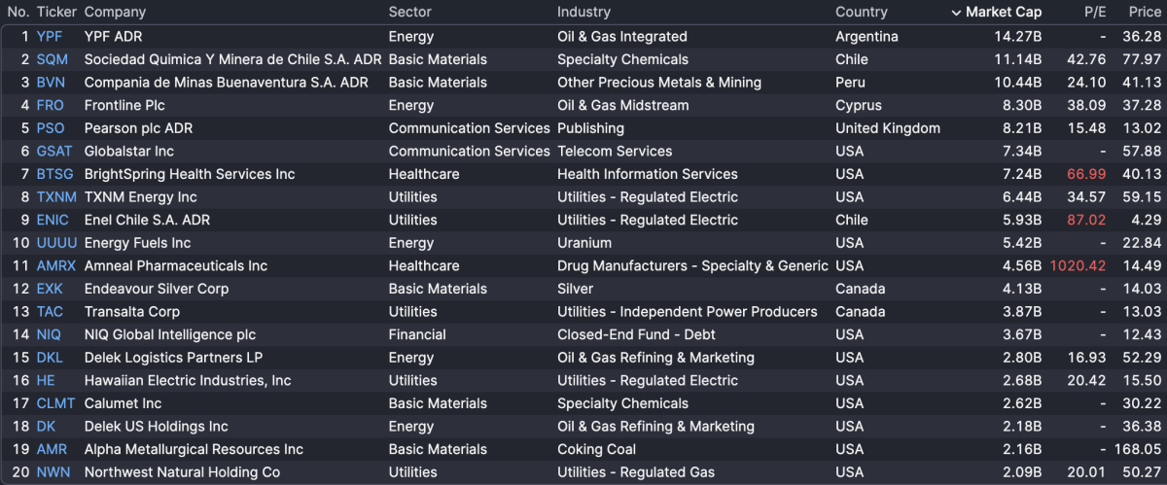Sort by Market Cap descending arrow

point(956,13)
